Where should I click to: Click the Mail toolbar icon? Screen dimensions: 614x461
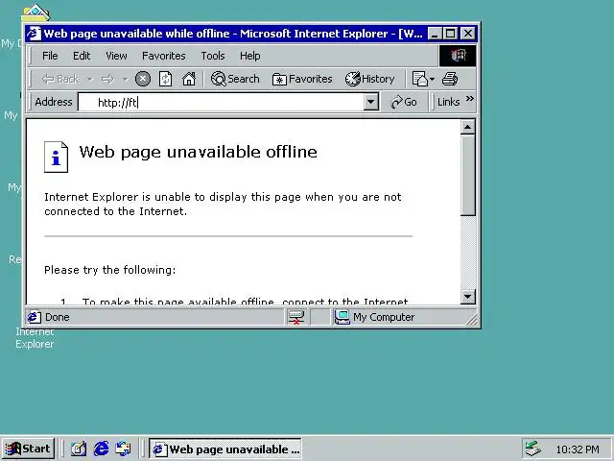pyautogui.click(x=420, y=79)
